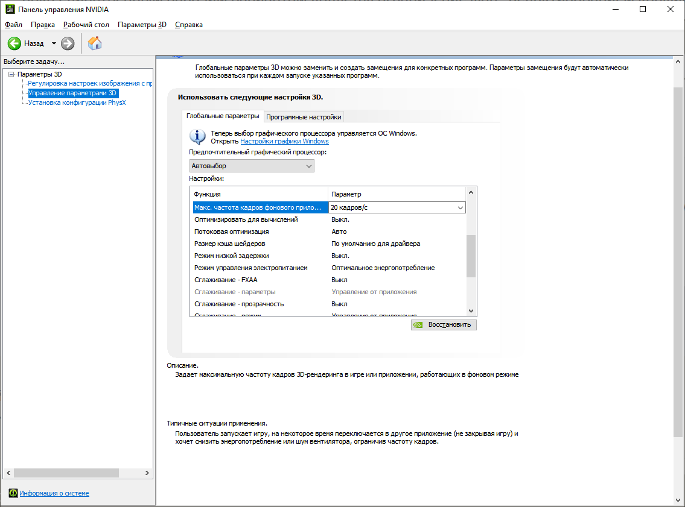This screenshot has height=507, width=685.
Task: Click the blue info icon near Windows notice
Action: point(197,137)
